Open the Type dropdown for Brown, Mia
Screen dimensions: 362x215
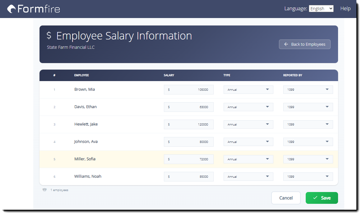pyautogui.click(x=248, y=89)
